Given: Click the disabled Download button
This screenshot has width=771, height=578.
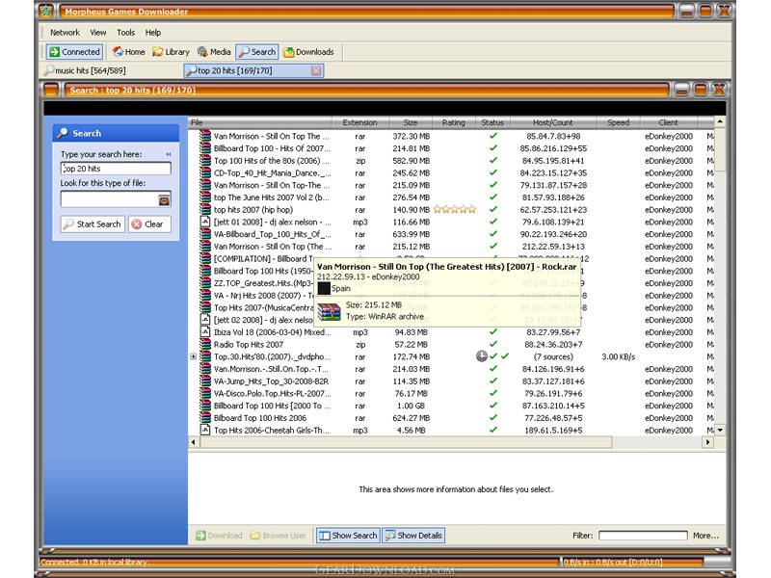Looking at the screenshot, I should click(x=220, y=536).
